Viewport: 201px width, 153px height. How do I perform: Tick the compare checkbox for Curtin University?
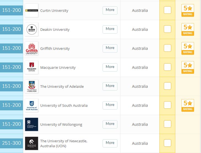click(x=167, y=10)
